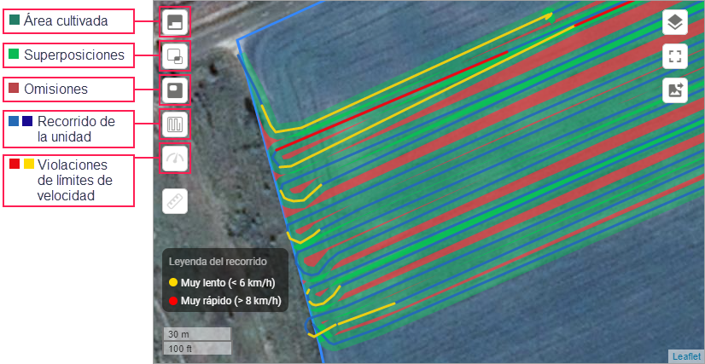Viewport: 705px width, 364px height.
Task: Toggle the speed limit violations gauge button
Action: pos(174,158)
